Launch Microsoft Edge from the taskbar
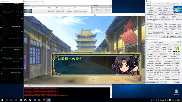Screen dimensions: 182x102 click(16, 100)
